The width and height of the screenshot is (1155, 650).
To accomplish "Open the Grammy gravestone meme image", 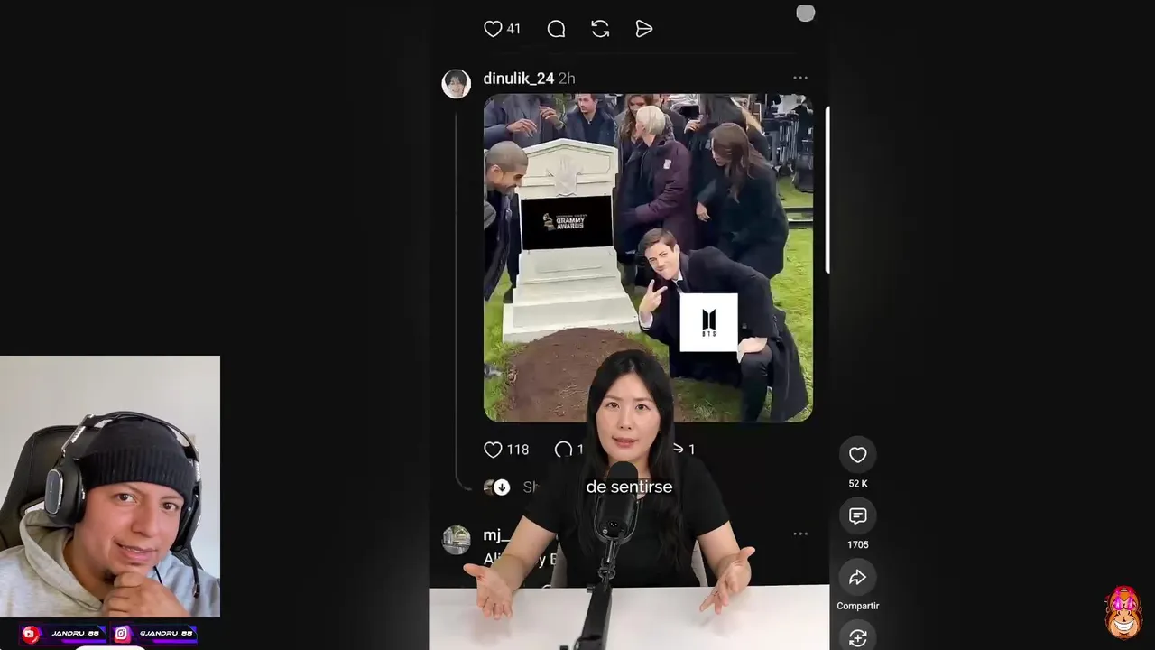I will coord(648,257).
